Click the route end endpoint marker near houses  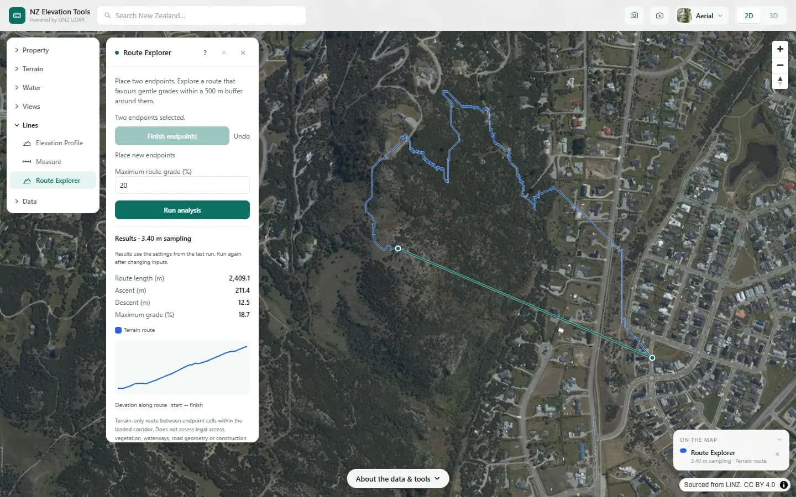point(652,358)
